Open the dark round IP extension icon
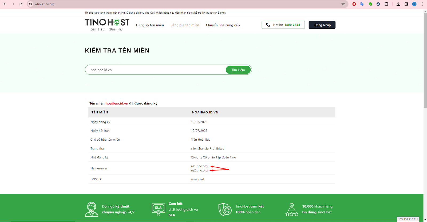 pyautogui.click(x=378, y=4)
